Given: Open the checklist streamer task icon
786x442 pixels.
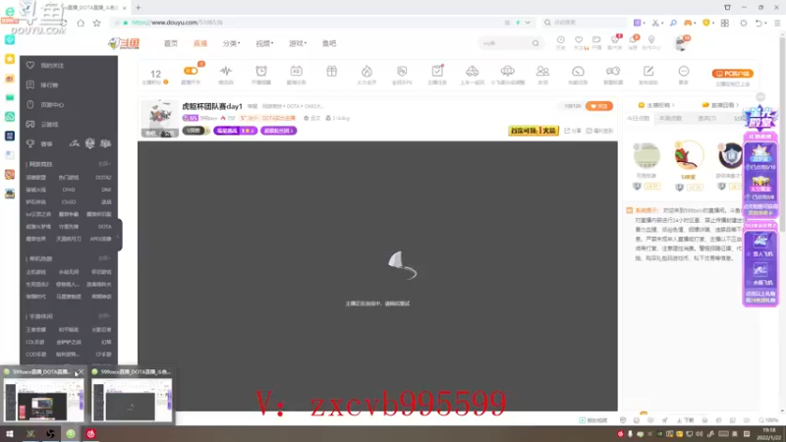Looking at the screenshot, I should tap(437, 71).
